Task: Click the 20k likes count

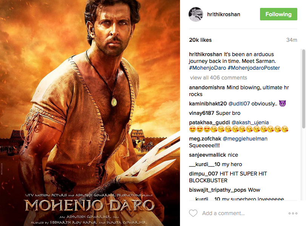Action: point(200,40)
